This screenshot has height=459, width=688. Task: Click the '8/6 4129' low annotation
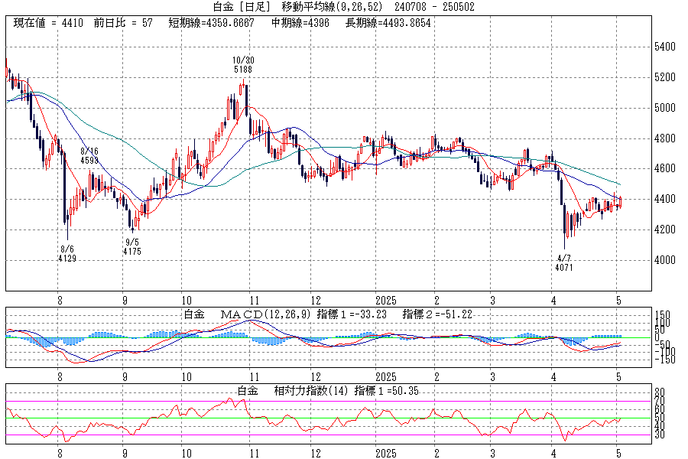pyautogui.click(x=67, y=254)
